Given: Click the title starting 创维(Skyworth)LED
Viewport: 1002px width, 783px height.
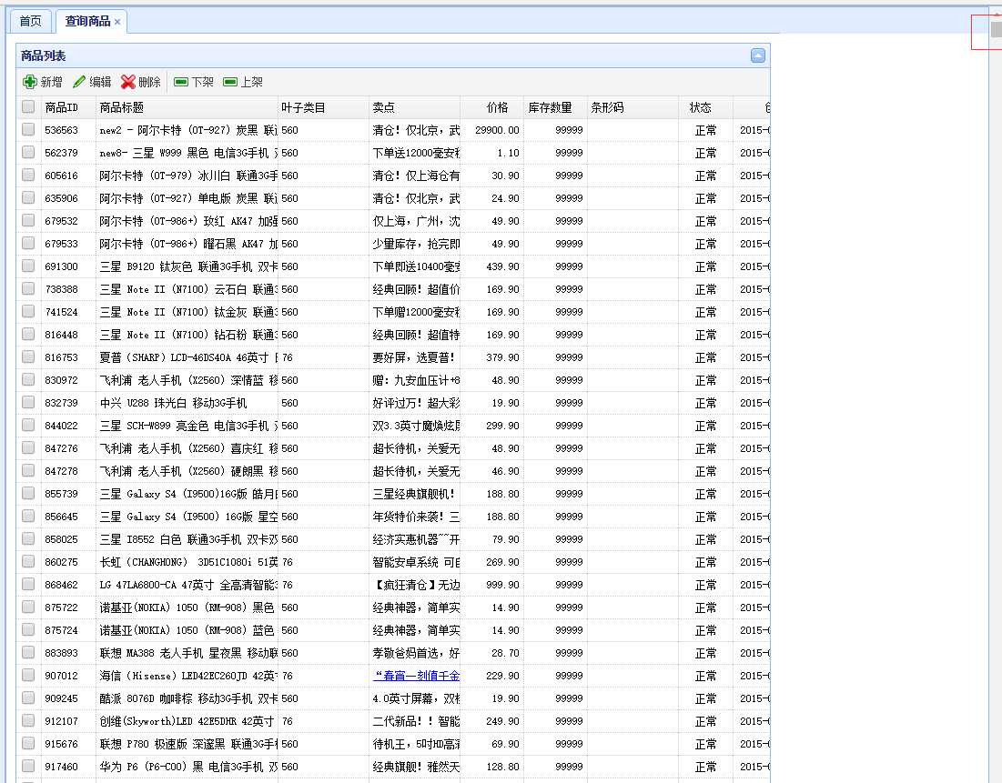Looking at the screenshot, I should pyautogui.click(x=187, y=721).
